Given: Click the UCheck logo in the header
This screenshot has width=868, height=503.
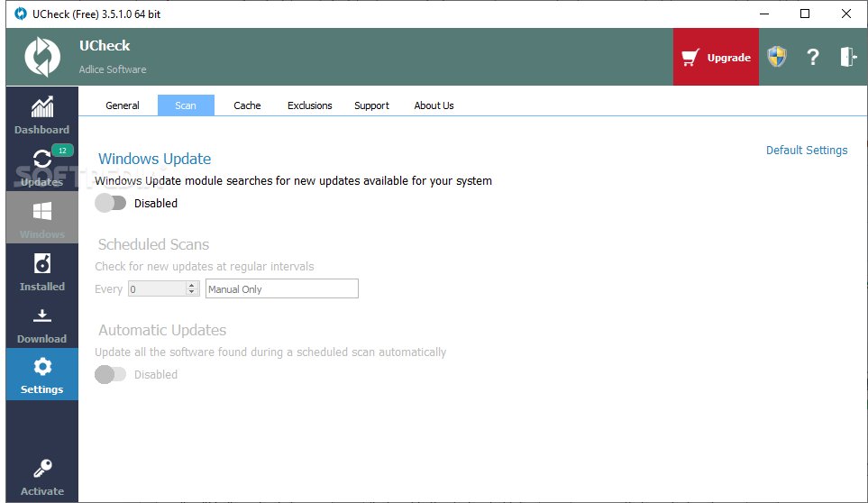Looking at the screenshot, I should (42, 57).
